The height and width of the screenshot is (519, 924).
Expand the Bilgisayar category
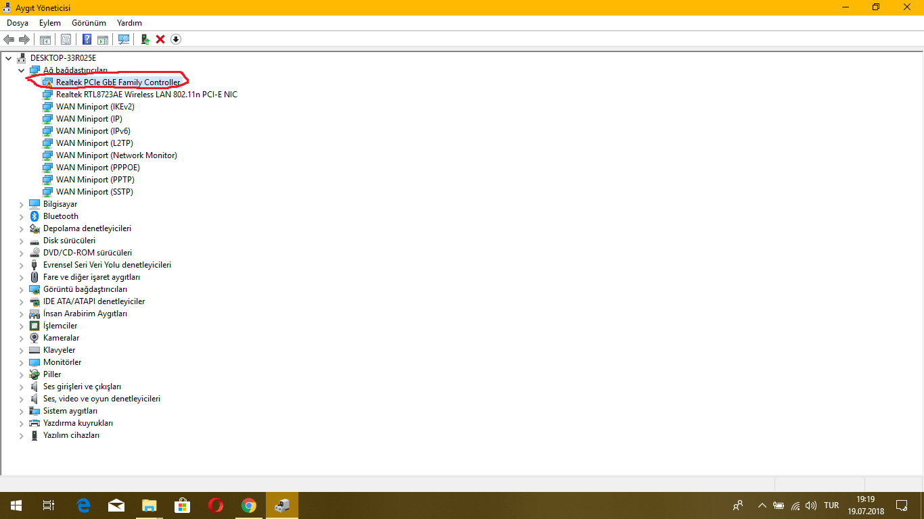22,204
